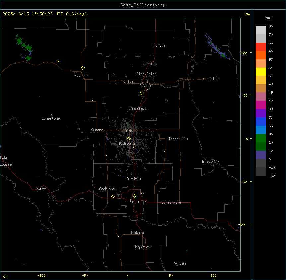The height and width of the screenshot is (280, 286).
Task: Pick the red 65-60 dBZ legend swatch
Action: pyautogui.click(x=261, y=47)
